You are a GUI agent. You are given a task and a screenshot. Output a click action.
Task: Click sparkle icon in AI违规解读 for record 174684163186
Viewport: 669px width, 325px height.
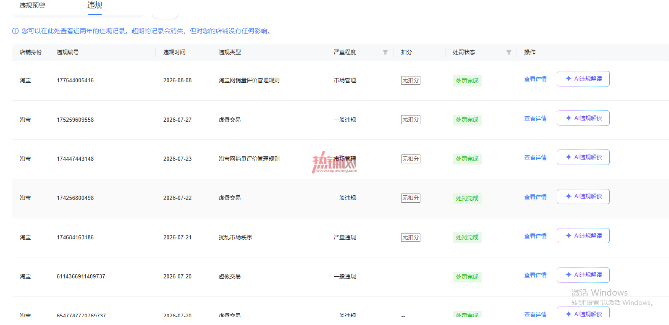pyautogui.click(x=569, y=236)
